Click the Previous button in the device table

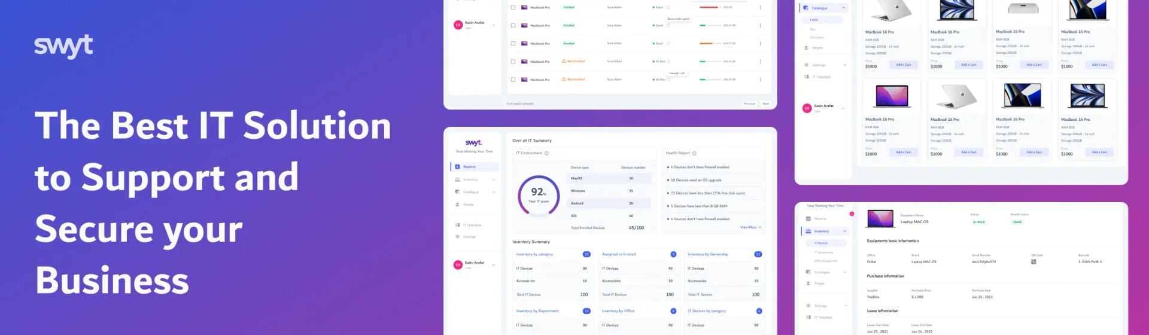click(x=749, y=103)
